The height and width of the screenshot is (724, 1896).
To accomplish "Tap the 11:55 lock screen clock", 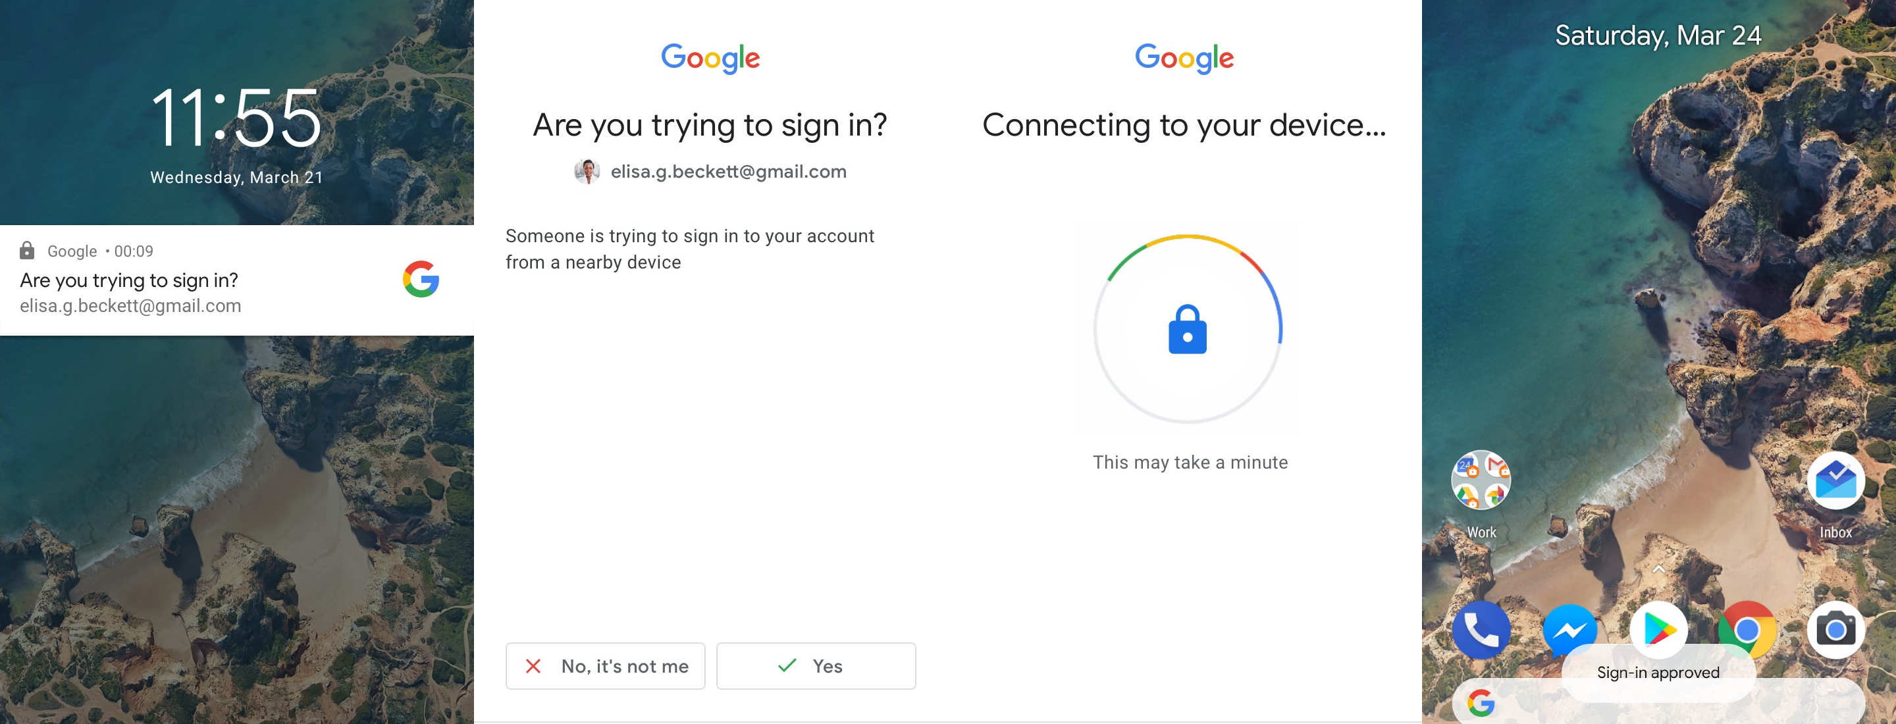I will [236, 118].
